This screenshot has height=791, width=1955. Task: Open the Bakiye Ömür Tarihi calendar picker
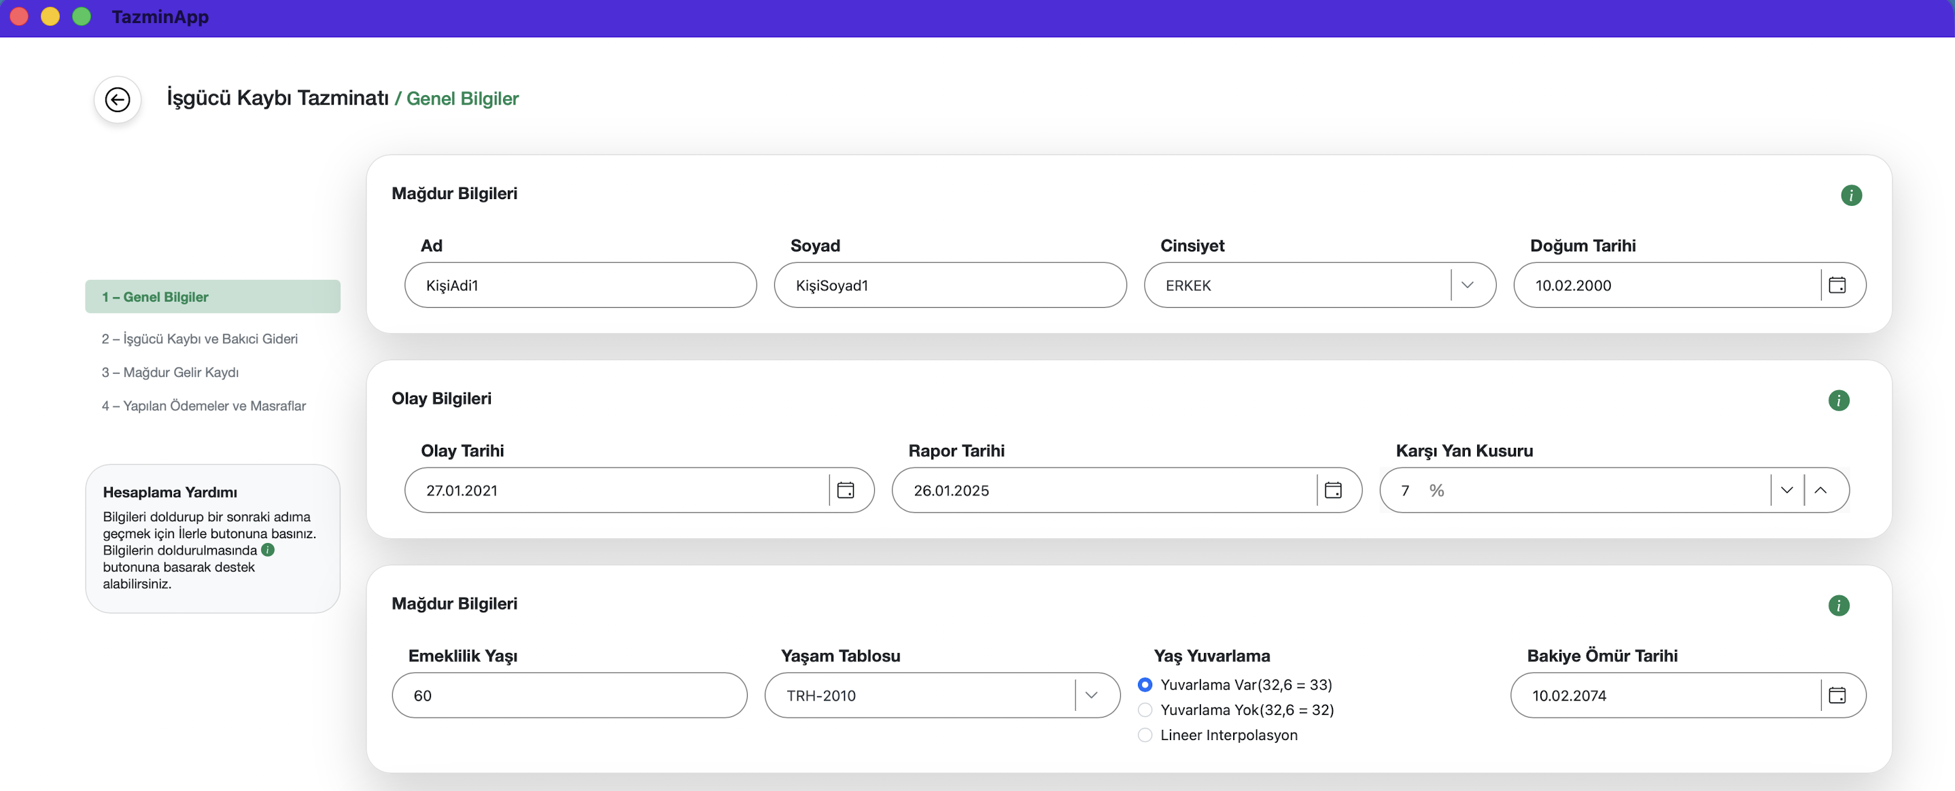1837,695
